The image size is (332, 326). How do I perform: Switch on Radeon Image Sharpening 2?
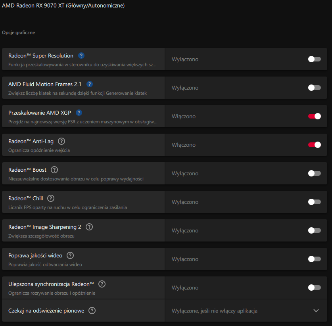314,230
